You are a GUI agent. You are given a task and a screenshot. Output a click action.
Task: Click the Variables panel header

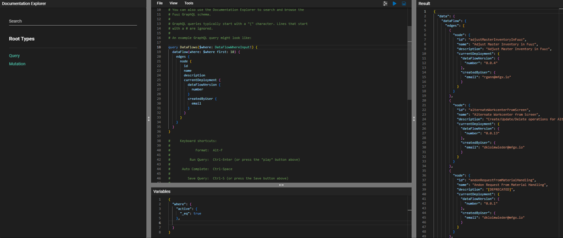pos(162,191)
